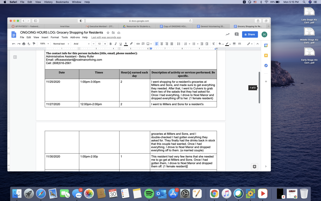This screenshot has height=201, width=321.
Task: Toggle underline formatting
Action: click(x=121, y=44)
